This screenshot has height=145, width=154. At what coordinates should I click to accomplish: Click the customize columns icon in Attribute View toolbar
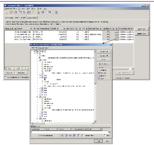click(70, 135)
